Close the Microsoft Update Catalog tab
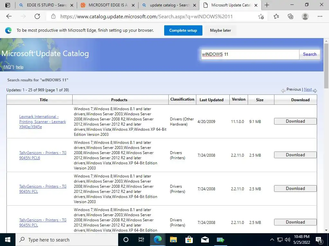This screenshot has width=329, height=246. click(x=256, y=5)
